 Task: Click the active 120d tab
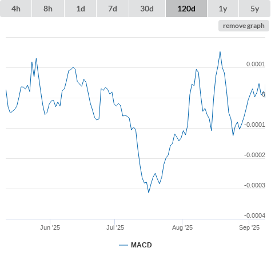186,9
